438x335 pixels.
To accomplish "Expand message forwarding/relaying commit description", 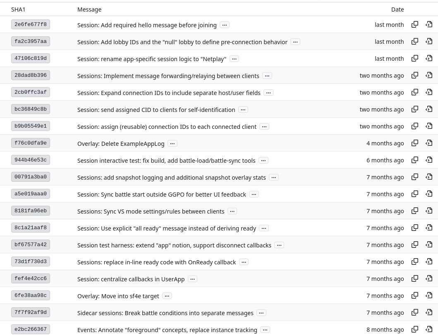I will pyautogui.click(x=267, y=76).
